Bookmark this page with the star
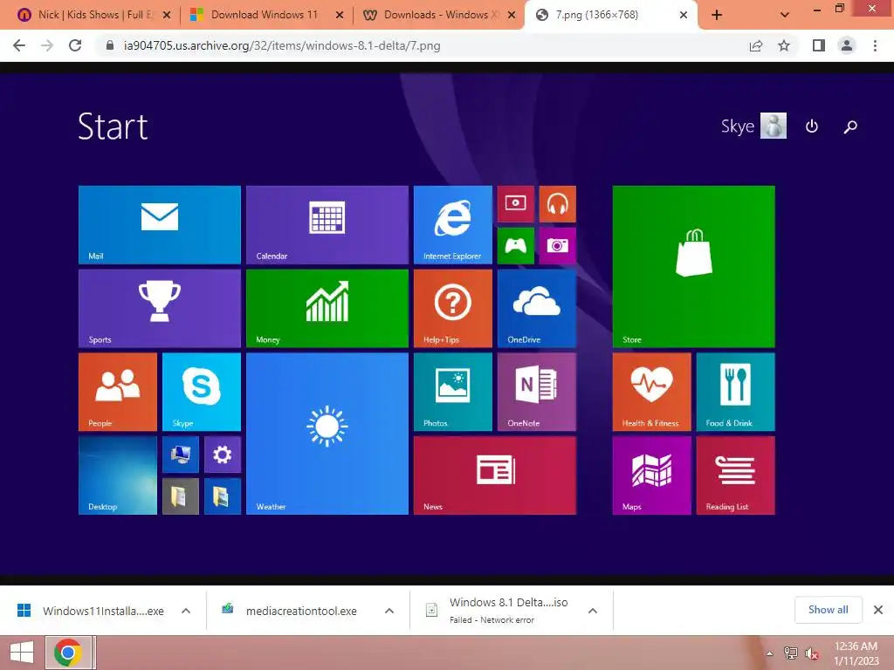Viewport: 894px width, 670px height. click(x=784, y=45)
